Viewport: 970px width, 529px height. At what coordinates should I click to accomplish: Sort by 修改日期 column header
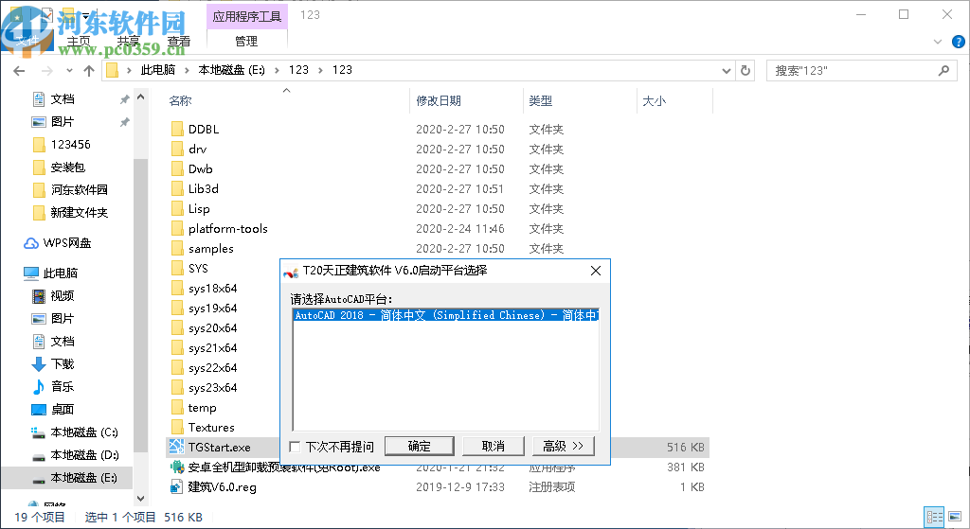pyautogui.click(x=439, y=100)
